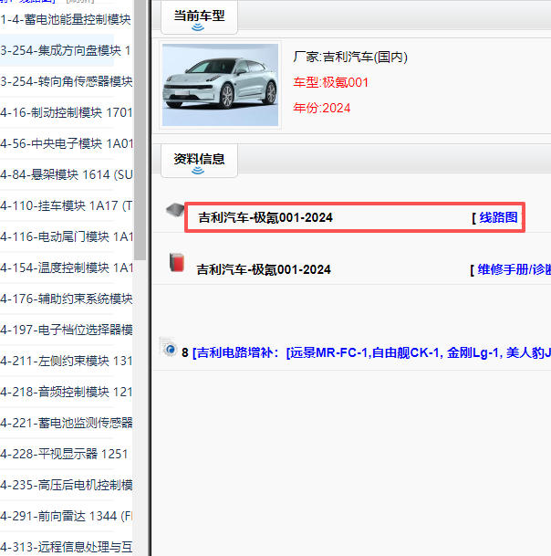Screen dimensions: 551x556
Task: Click the sidebar vertical scrollbar thumb
Action: point(140,130)
